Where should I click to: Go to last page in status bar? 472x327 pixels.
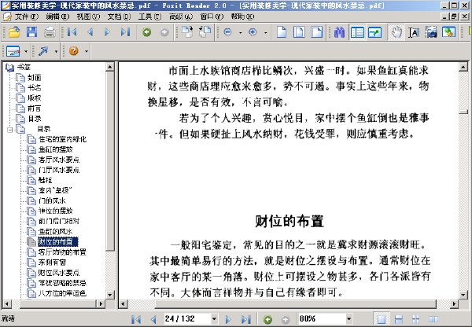pos(246,319)
